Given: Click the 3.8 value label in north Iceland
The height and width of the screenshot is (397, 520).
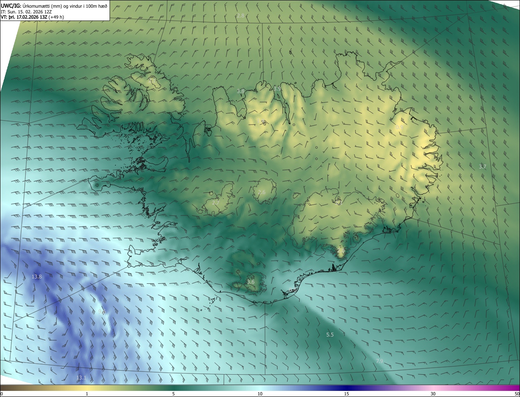Looking at the screenshot, I should [241, 91].
